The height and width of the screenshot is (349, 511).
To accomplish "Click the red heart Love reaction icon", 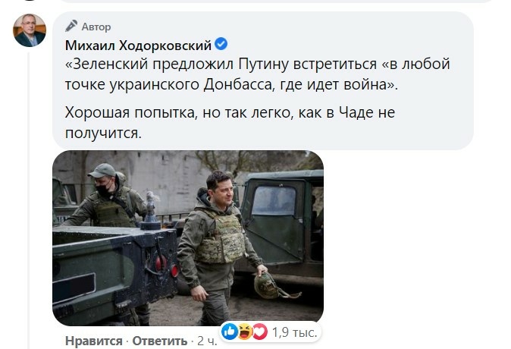I will (259, 332).
